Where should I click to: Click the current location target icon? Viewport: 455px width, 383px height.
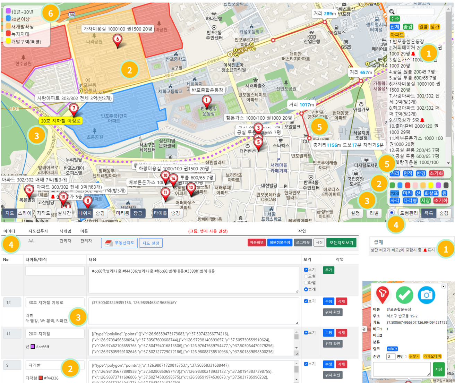(392, 213)
